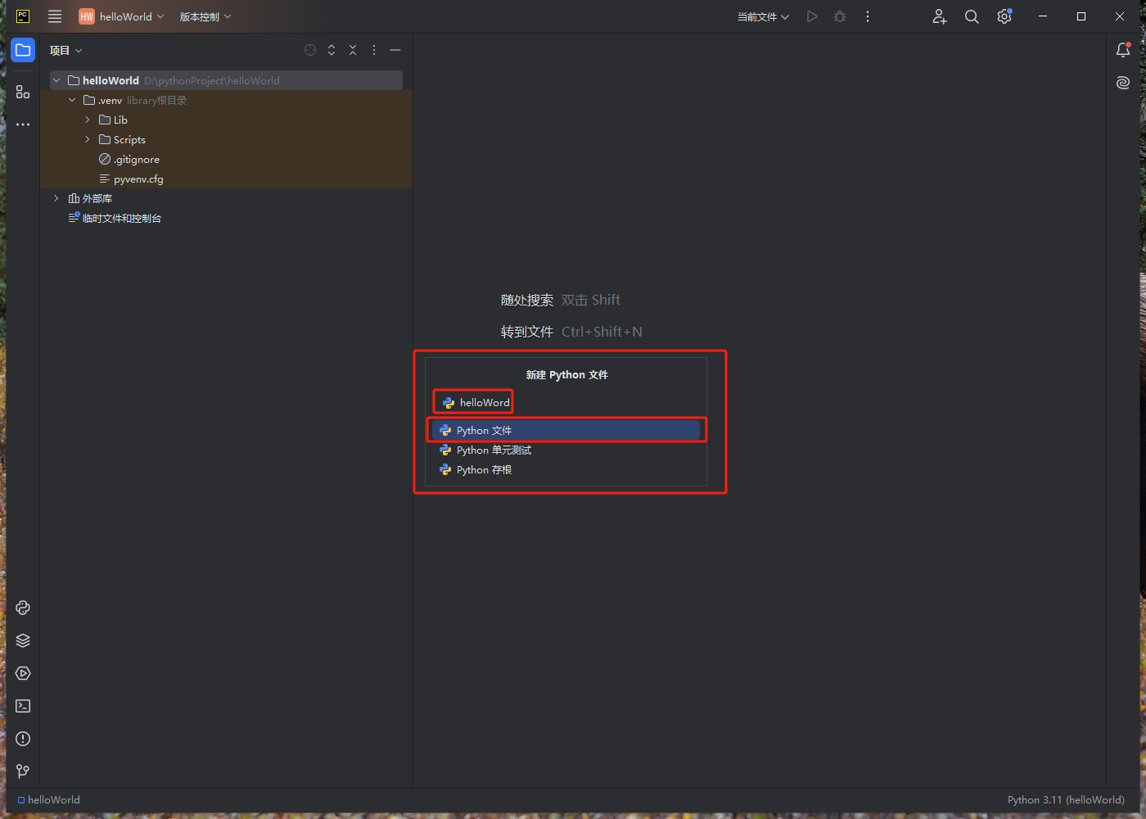The width and height of the screenshot is (1146, 819).
Task: Open the Terminal tool window
Action: (x=23, y=706)
